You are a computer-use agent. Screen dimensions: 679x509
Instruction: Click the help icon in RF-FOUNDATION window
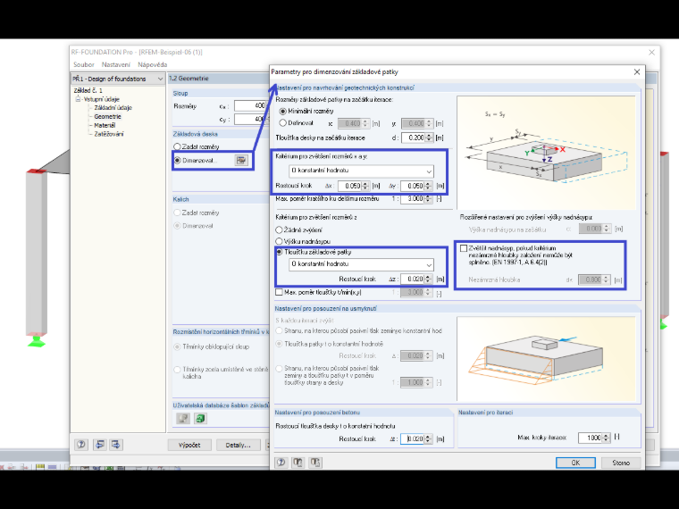81,445
